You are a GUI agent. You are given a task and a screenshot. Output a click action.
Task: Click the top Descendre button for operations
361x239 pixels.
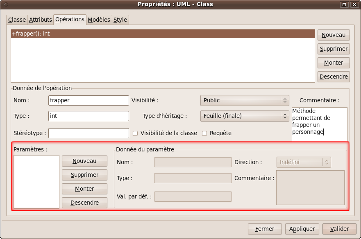coord(333,77)
